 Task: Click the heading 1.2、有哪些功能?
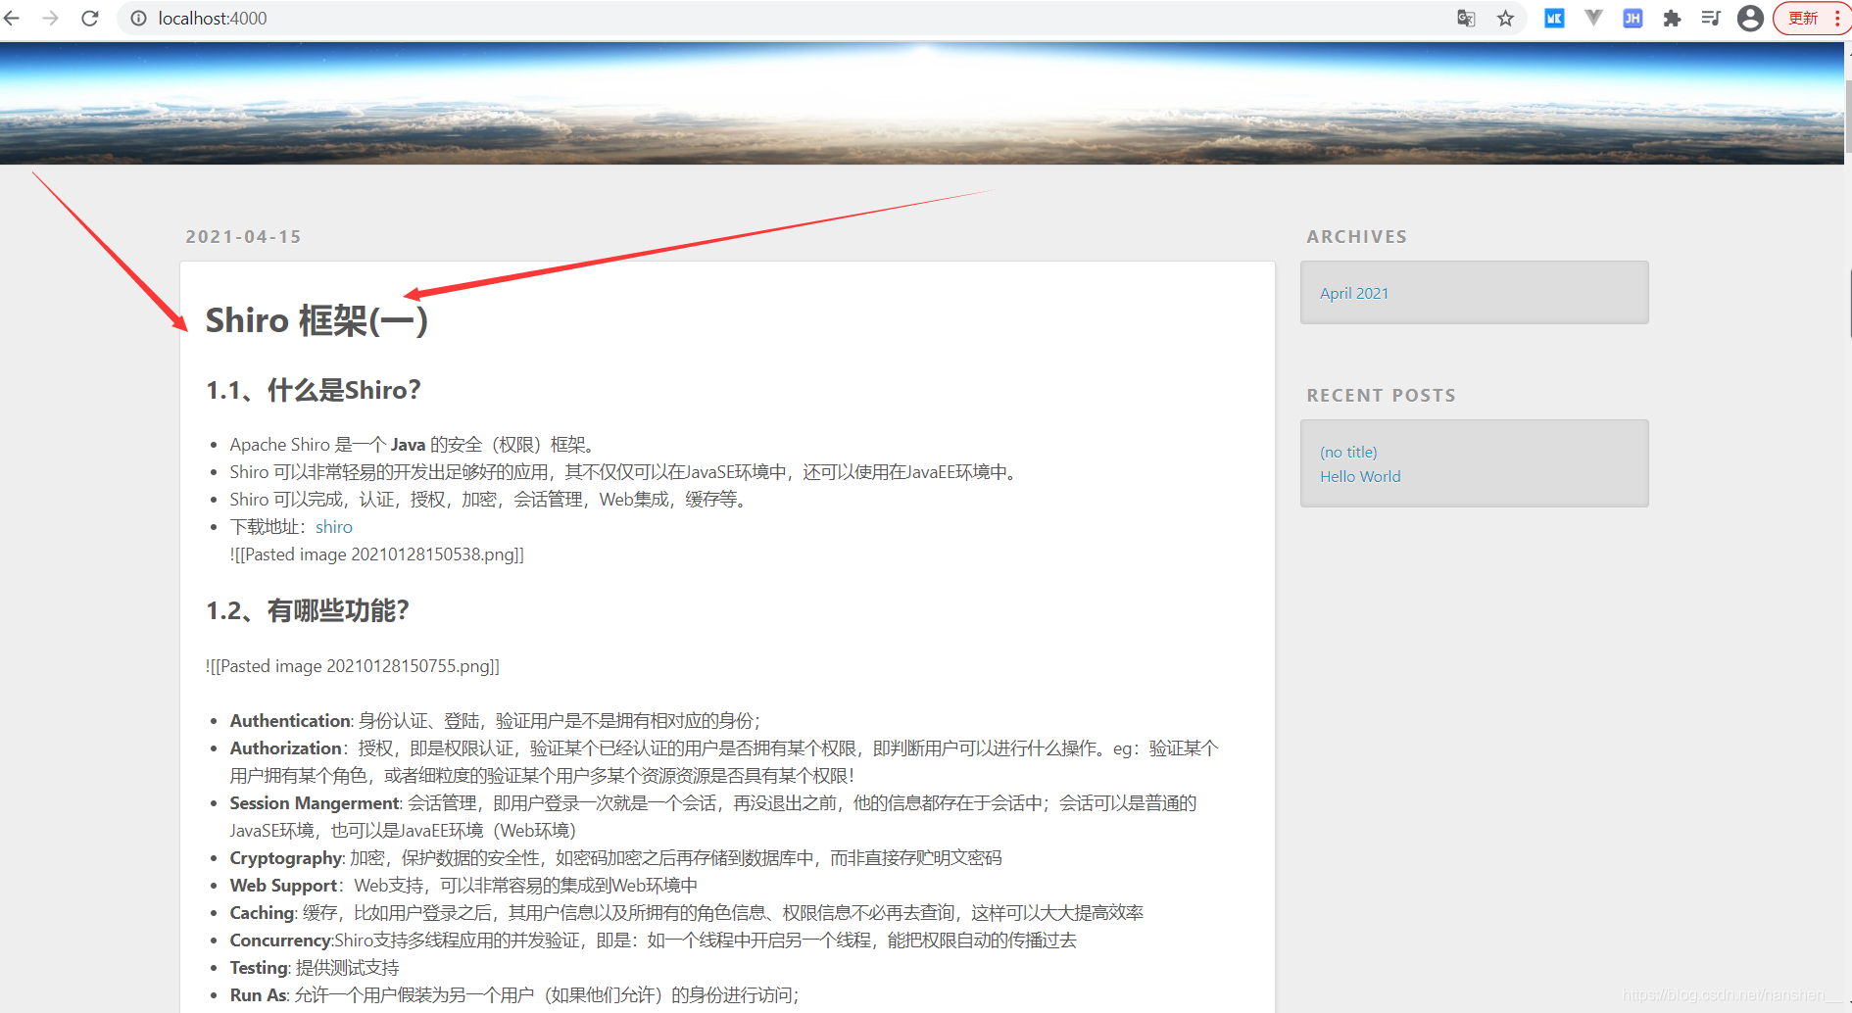308,610
